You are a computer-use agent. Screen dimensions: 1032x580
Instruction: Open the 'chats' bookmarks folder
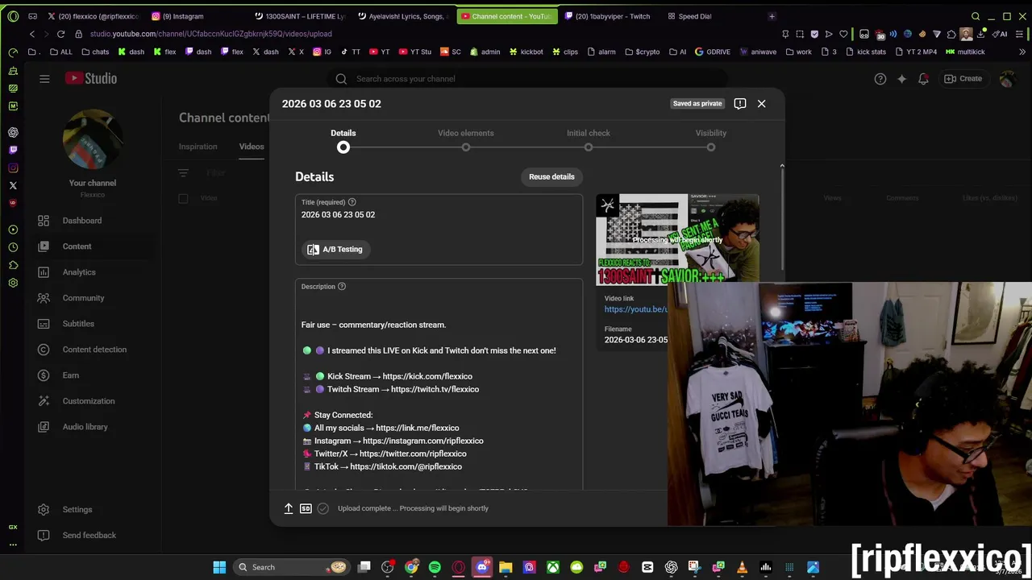(94, 52)
